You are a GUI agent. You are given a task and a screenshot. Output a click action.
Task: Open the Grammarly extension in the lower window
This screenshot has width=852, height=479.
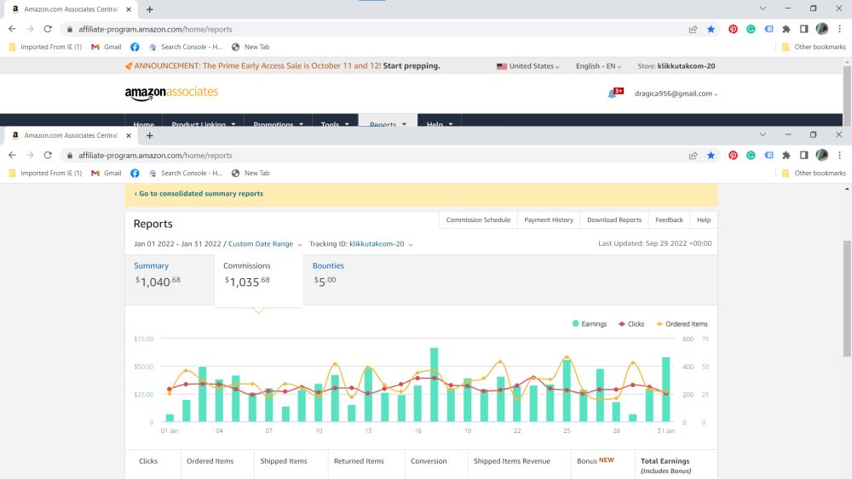click(x=751, y=156)
